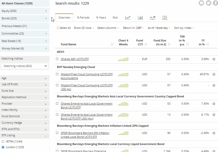Screen dimensions: 218x152
Task: Share search results via email
Action: [x=201, y=3]
